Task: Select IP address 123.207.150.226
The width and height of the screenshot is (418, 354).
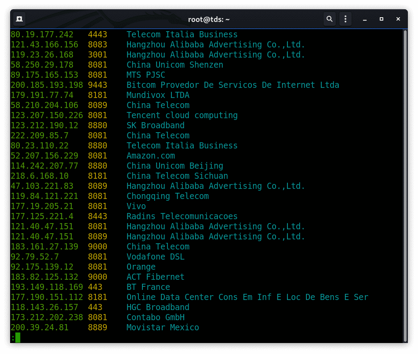Action: click(47, 116)
